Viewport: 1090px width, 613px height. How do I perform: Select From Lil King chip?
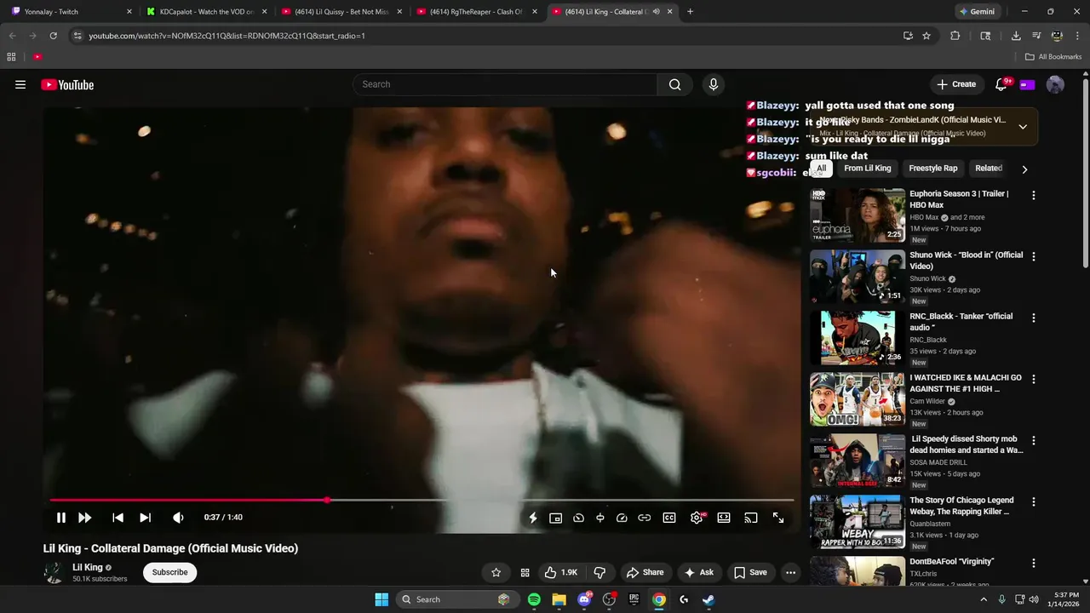pos(868,169)
